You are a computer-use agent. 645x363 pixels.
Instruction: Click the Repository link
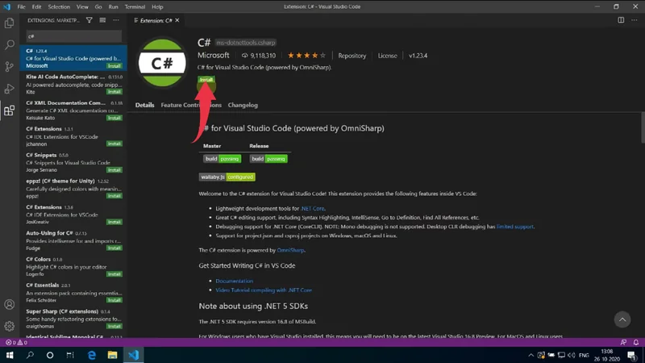[x=352, y=56]
